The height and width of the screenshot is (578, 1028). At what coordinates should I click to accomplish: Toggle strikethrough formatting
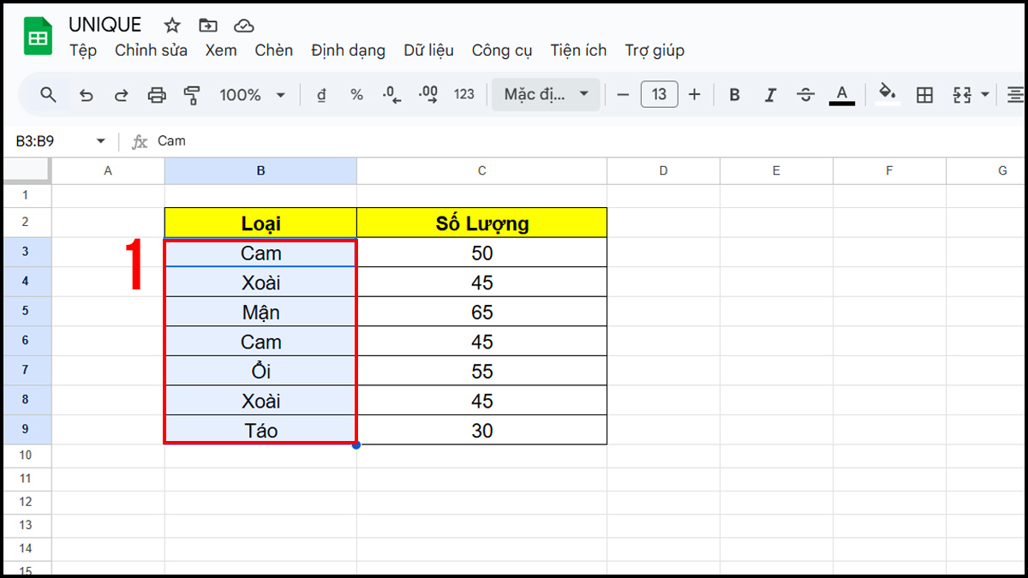805,95
